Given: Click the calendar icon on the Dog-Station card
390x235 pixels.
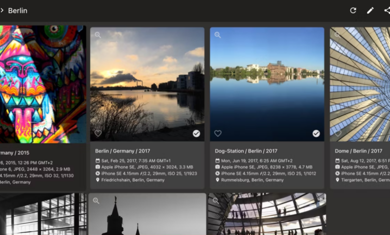Looking at the screenshot, I should coord(217,160).
